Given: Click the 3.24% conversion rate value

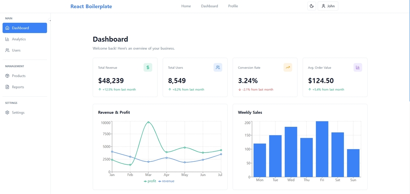Looking at the screenshot, I should click(x=248, y=81).
